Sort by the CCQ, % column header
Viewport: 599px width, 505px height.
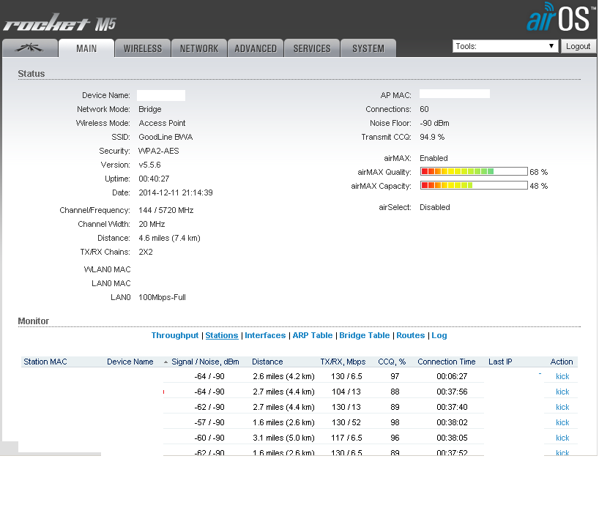(x=392, y=362)
